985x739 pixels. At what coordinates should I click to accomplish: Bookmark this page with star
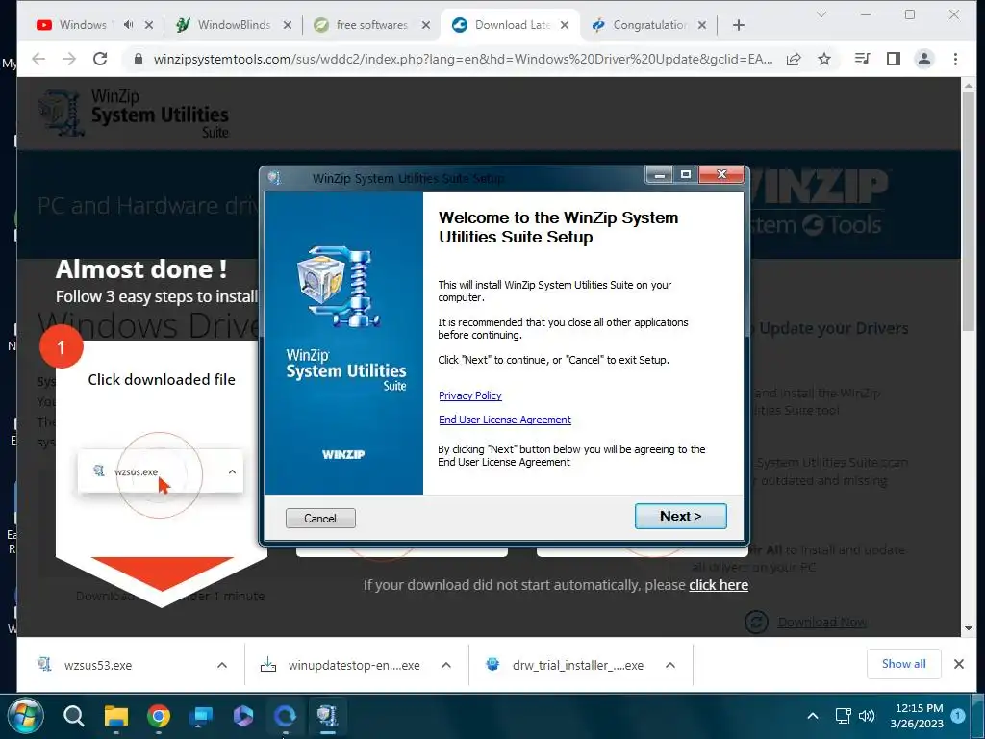(824, 59)
